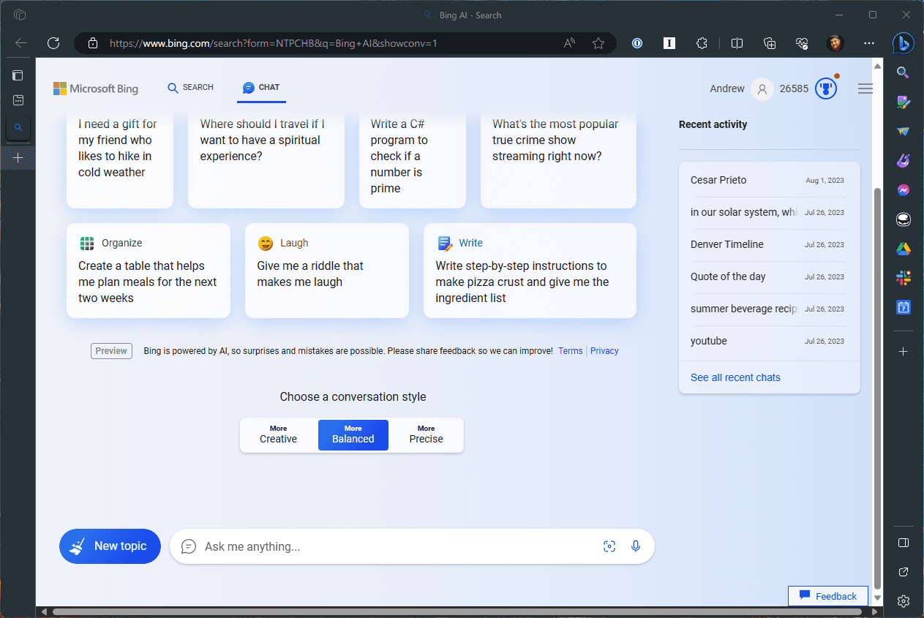This screenshot has width=924, height=618.
Task: Add a new app to the sidebar
Action: click(903, 352)
